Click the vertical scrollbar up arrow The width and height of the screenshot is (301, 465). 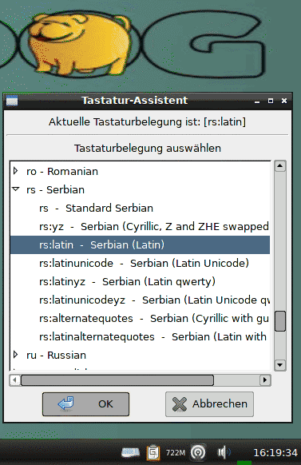point(280,165)
